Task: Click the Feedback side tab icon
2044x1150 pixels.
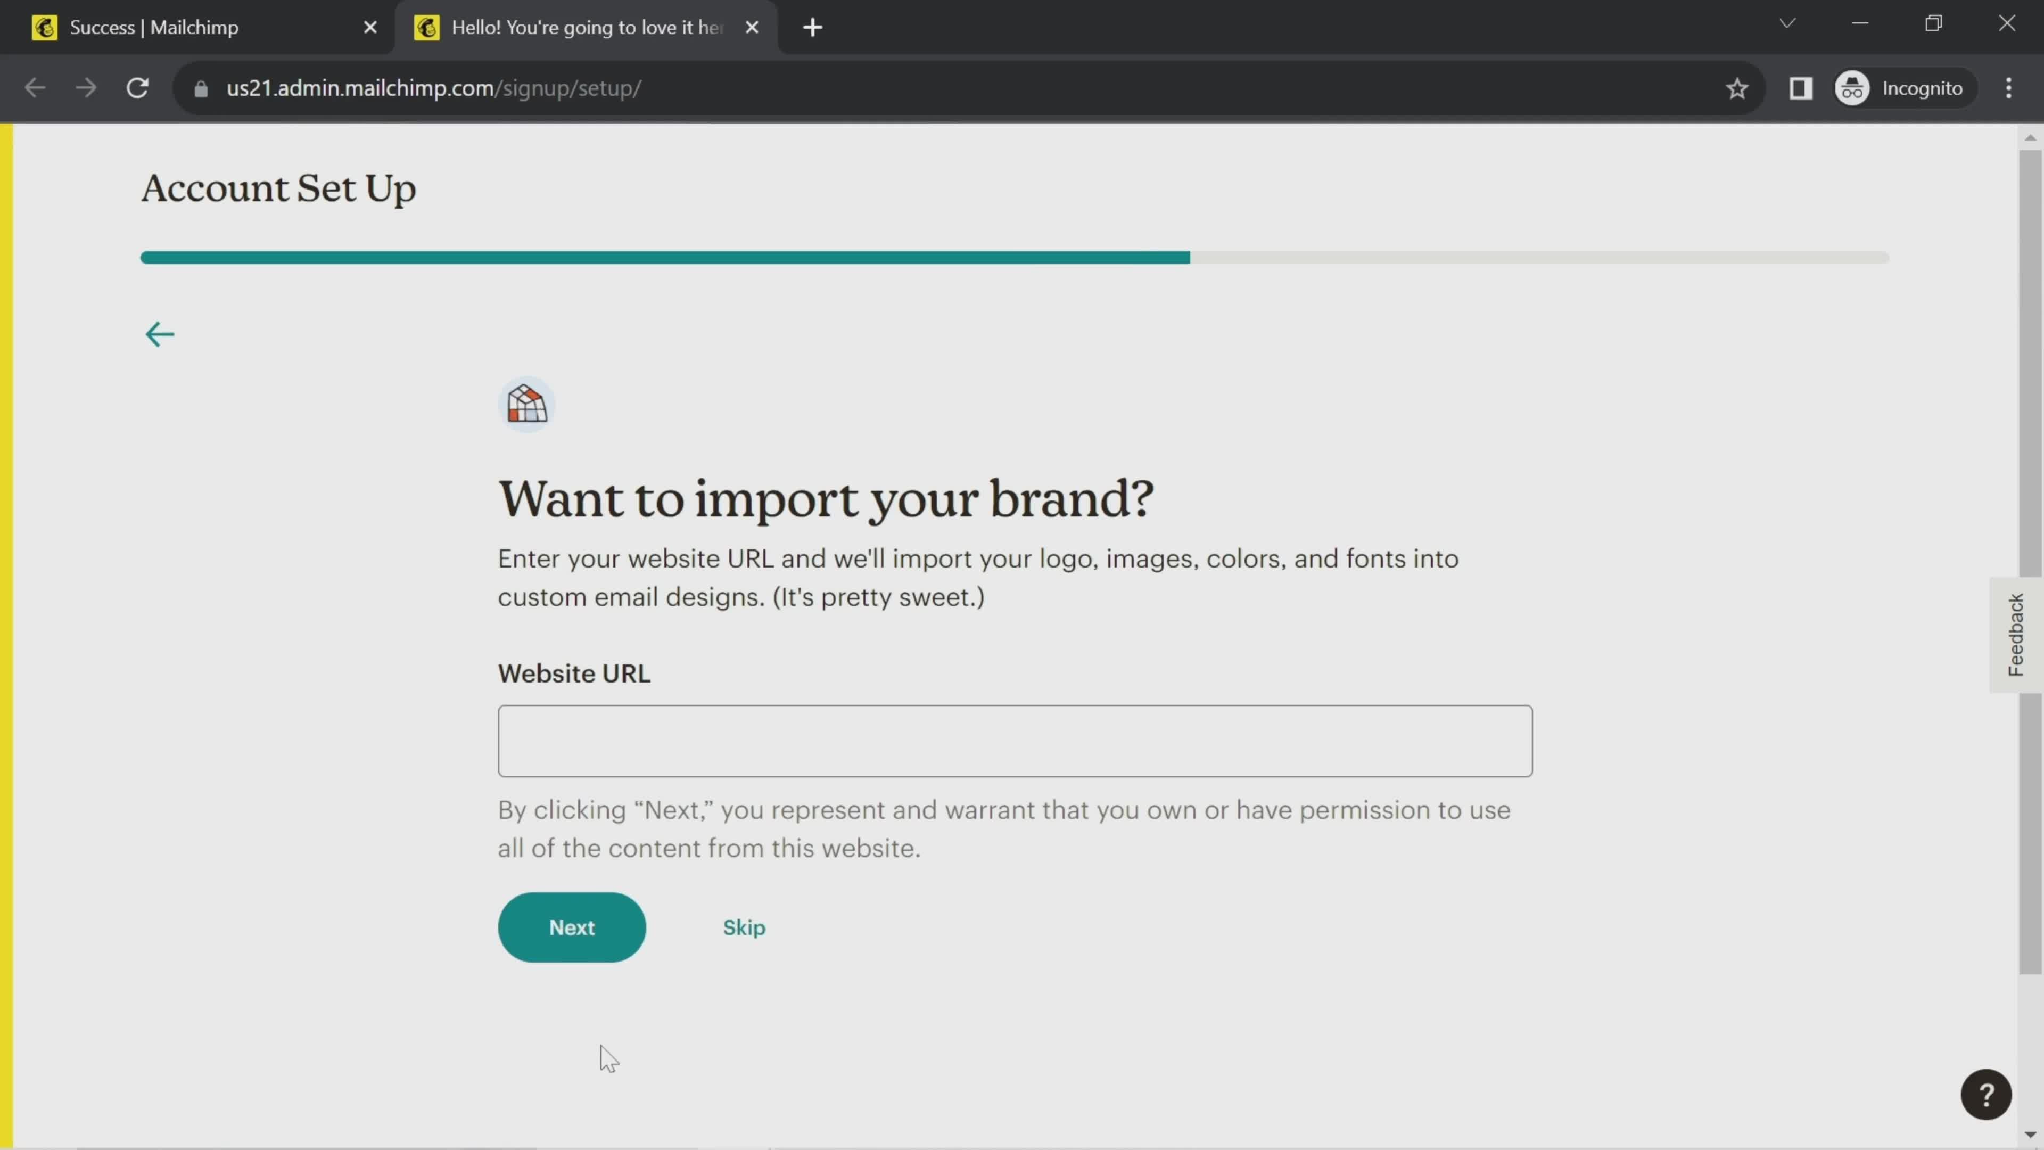Action: pyautogui.click(x=2019, y=633)
